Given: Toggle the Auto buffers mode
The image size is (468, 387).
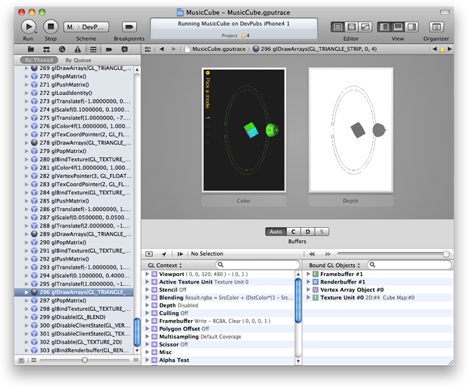Looking at the screenshot, I should coord(275,231).
